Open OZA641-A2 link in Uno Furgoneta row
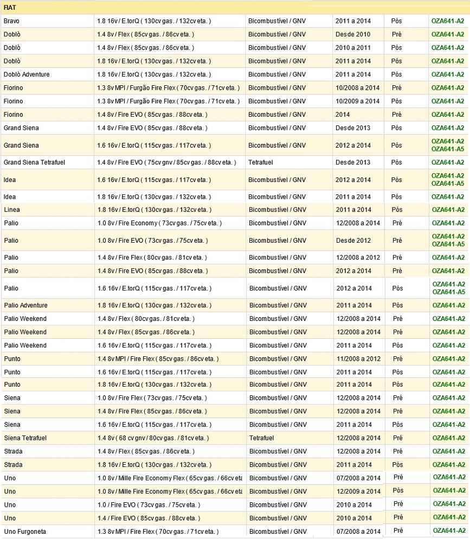Image resolution: width=470 pixels, height=543 pixels. [x=449, y=531]
